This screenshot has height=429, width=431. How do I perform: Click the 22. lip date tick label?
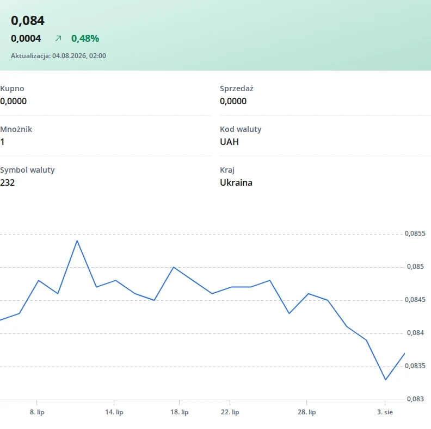(230, 412)
